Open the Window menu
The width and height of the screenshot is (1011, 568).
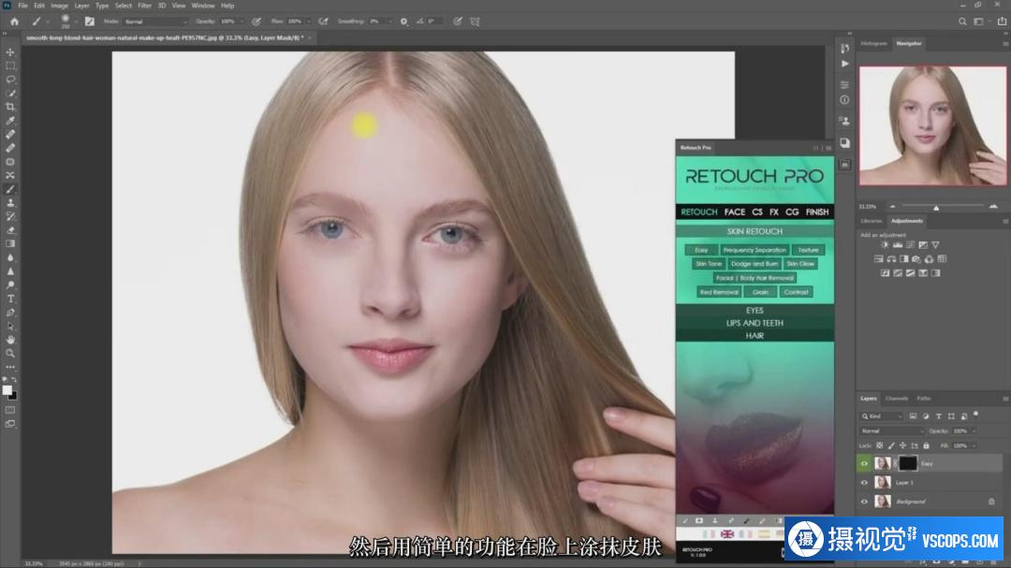click(202, 6)
